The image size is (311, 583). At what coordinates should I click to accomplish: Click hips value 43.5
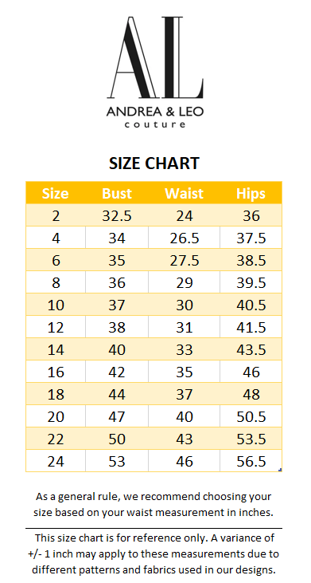(x=251, y=349)
